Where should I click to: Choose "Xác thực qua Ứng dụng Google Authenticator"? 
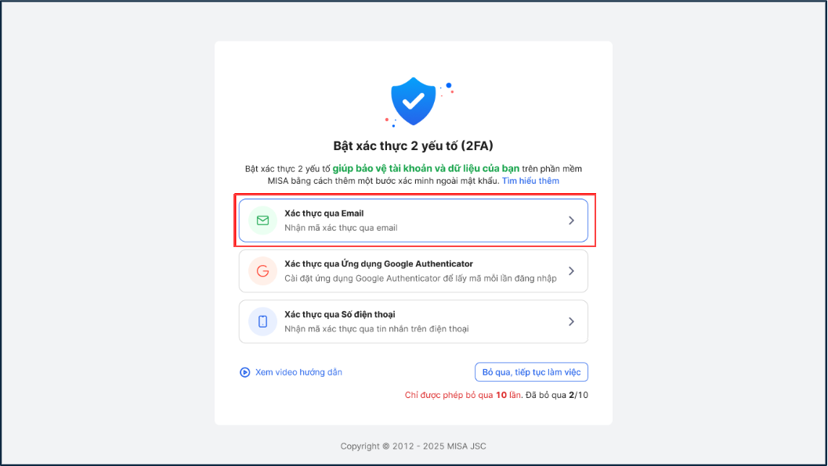pos(378,264)
